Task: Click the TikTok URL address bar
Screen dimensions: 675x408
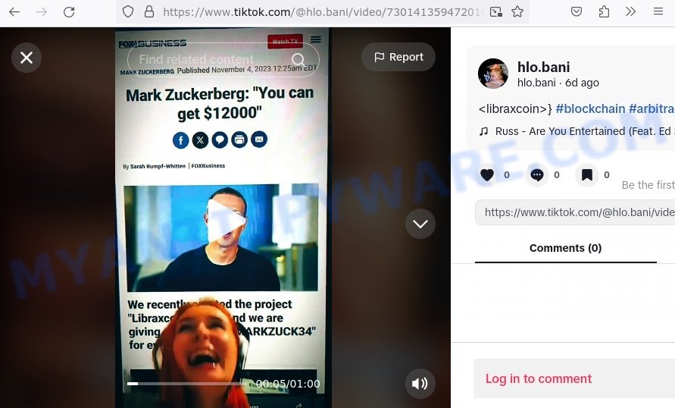Action: pyautogui.click(x=323, y=11)
